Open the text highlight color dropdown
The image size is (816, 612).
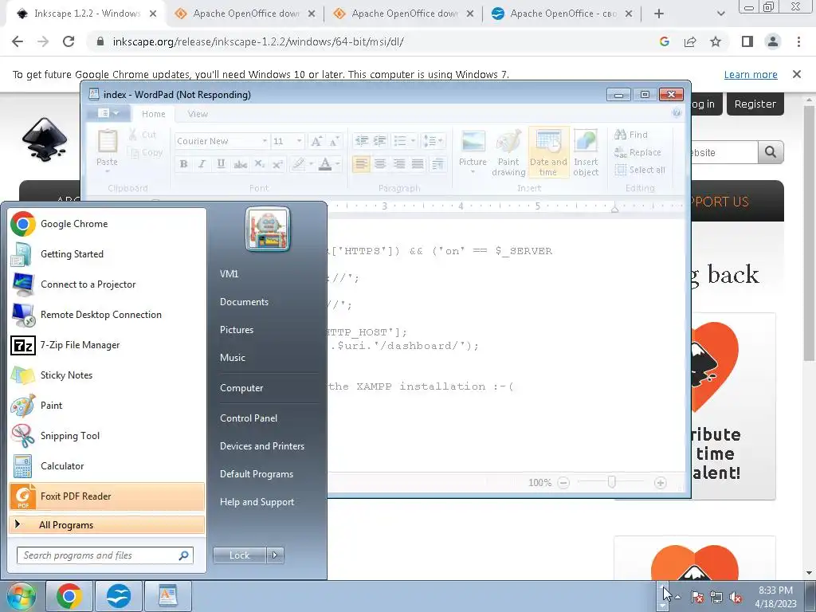[312, 164]
